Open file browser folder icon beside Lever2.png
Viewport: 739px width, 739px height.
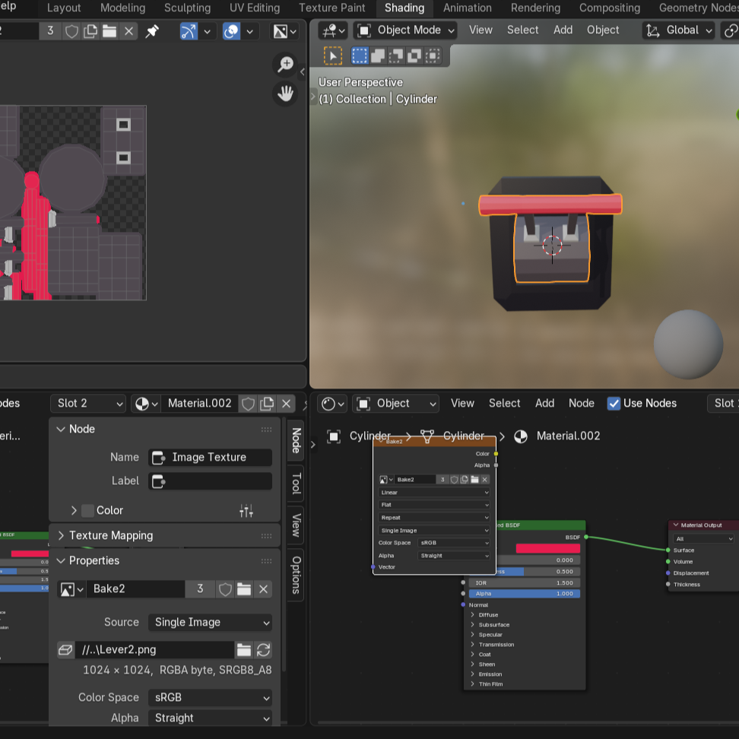(x=243, y=650)
